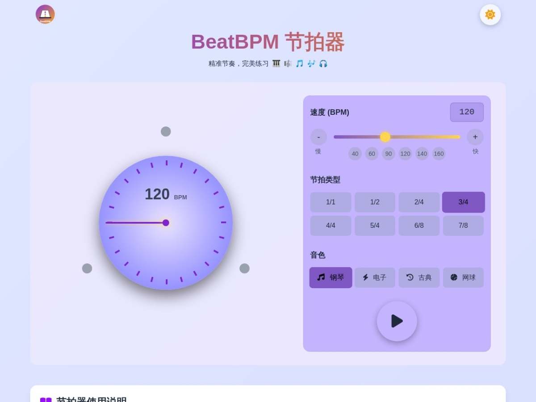Set tempo preset to 160
The width and height of the screenshot is (536, 402).
[x=439, y=154]
